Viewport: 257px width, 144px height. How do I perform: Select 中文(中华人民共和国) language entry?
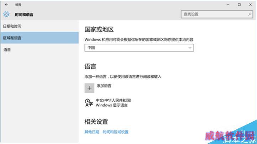coord(114,100)
